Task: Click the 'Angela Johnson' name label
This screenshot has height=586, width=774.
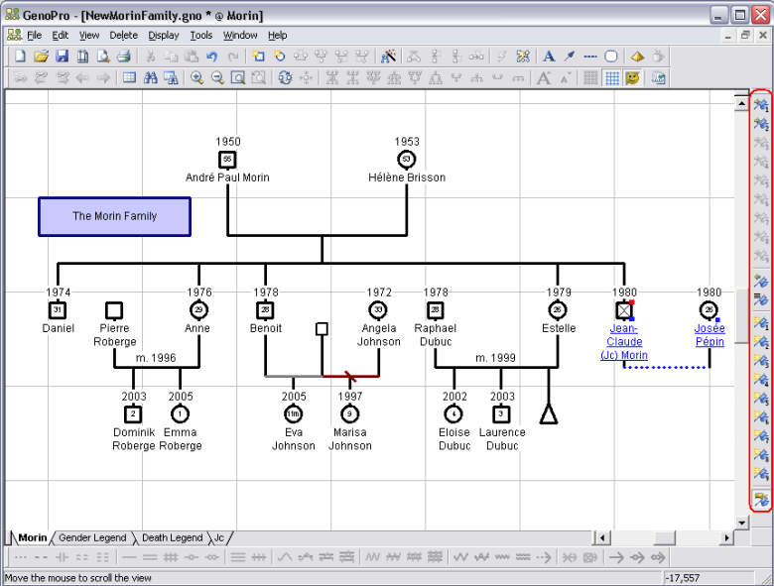Action: (379, 335)
